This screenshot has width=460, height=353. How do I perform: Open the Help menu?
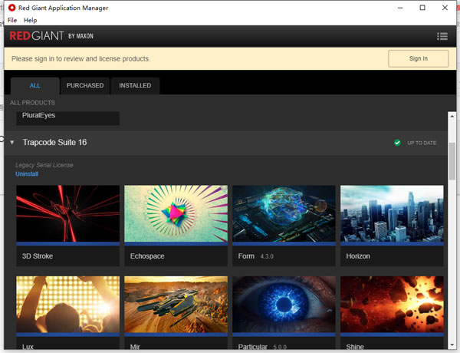click(31, 20)
